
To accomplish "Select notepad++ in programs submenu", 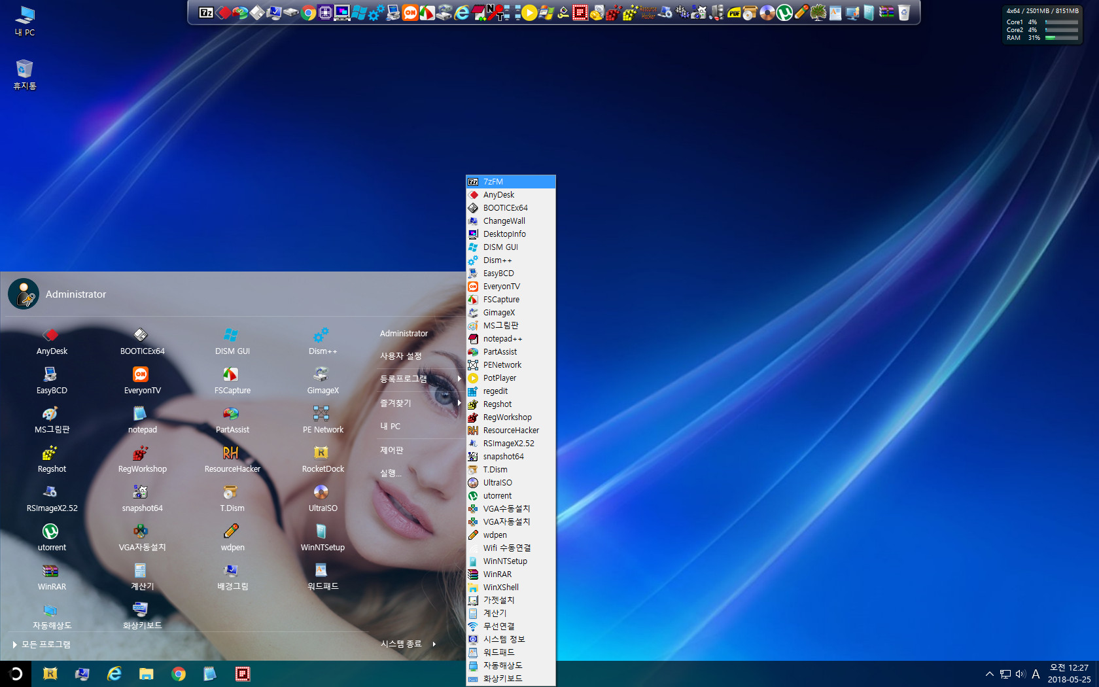I will 511,339.
